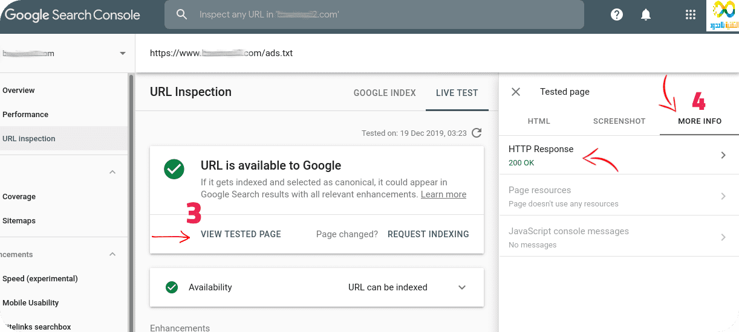This screenshot has height=332, width=739.
Task: Click REQUEST INDEXING
Action: pos(428,234)
